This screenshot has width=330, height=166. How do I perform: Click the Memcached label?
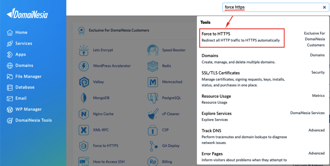pos(172,82)
